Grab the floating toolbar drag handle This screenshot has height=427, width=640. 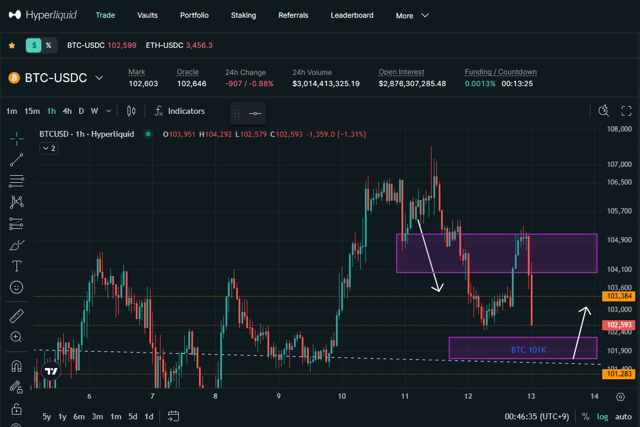[237, 113]
